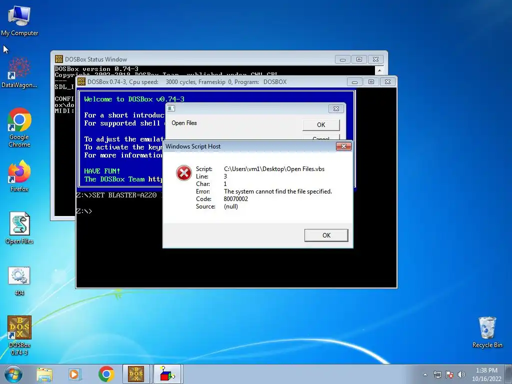
Task: Open Chrome from the taskbar
Action: point(106,374)
